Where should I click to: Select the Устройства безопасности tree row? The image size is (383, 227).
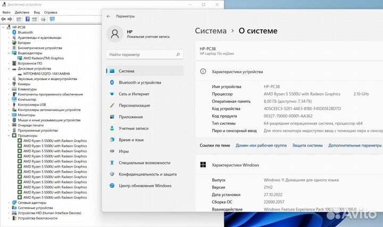pyautogui.click(x=37, y=218)
